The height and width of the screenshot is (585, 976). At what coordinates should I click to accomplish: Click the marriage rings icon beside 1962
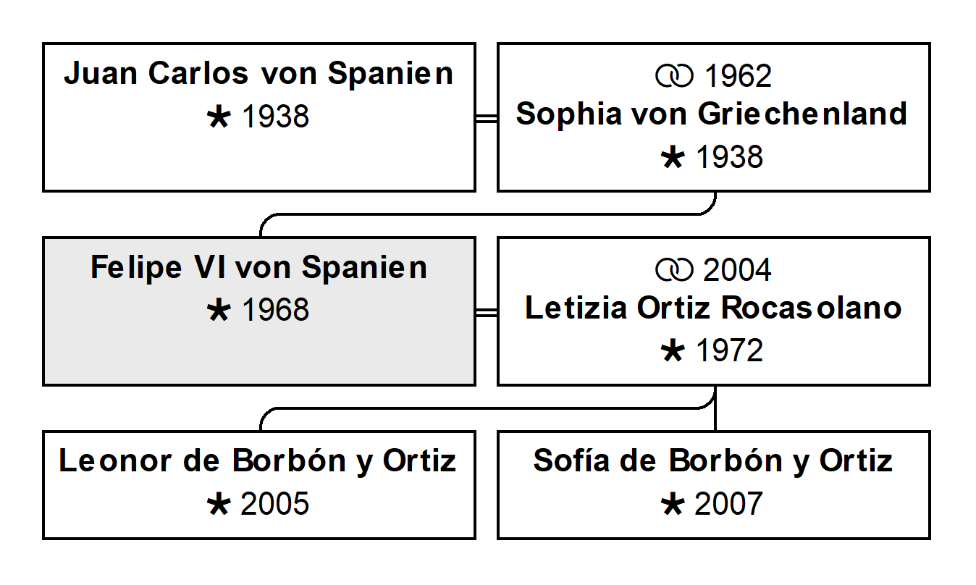click(x=674, y=76)
